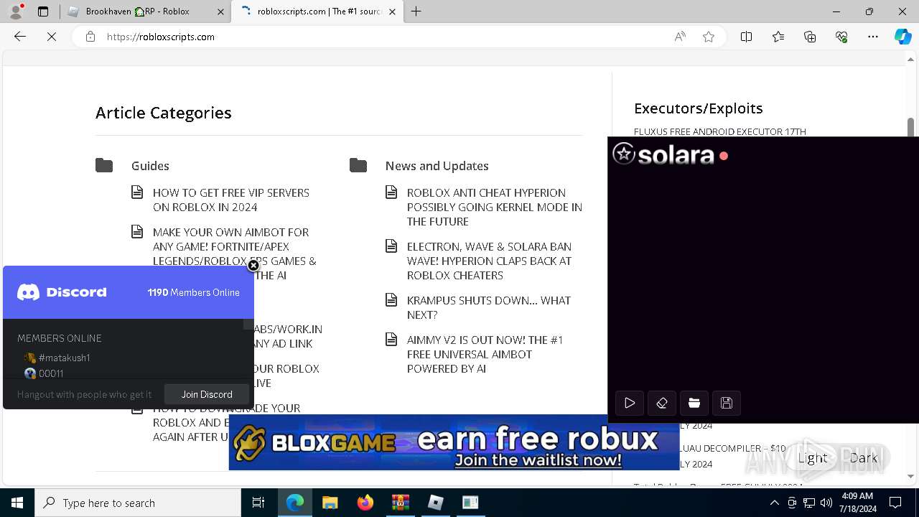The image size is (919, 517).
Task: Open the Guides category
Action: [150, 166]
